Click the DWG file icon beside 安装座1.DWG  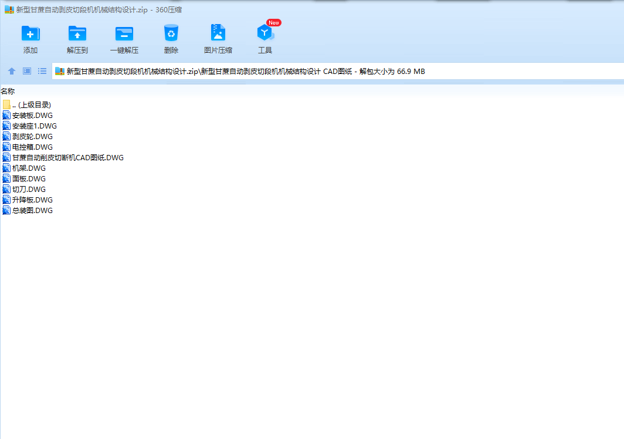click(6, 126)
